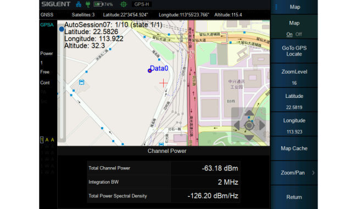
Task: Pan map up with arrow
Action: (249, 113)
